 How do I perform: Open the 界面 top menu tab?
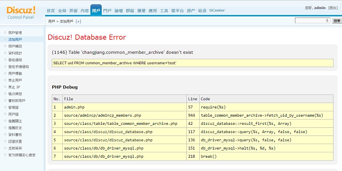(x=73, y=11)
